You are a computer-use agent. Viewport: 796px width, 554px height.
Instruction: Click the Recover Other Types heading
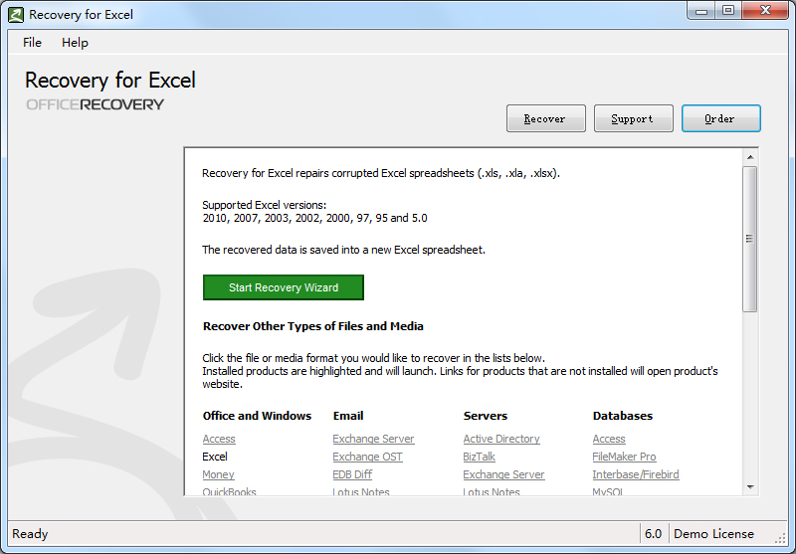313,326
